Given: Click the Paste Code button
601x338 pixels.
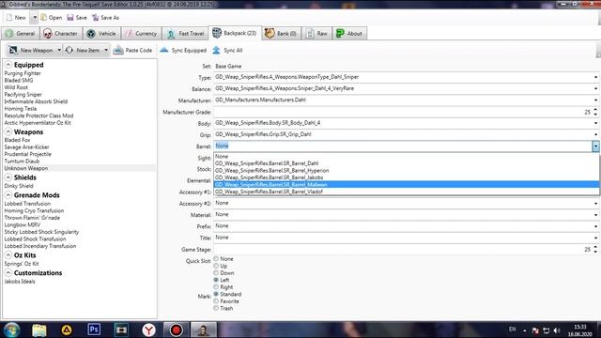Looking at the screenshot, I should (132, 50).
